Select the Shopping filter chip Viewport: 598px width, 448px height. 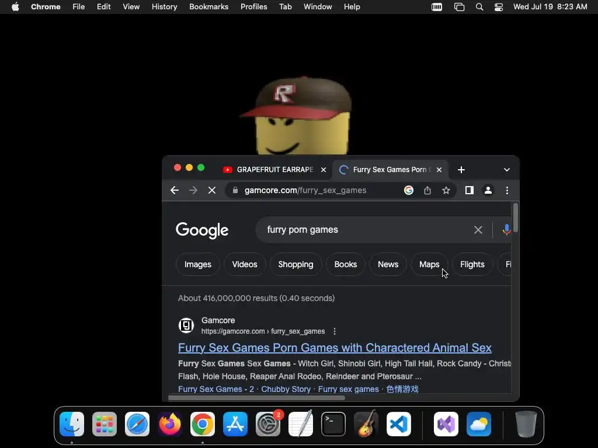click(295, 264)
